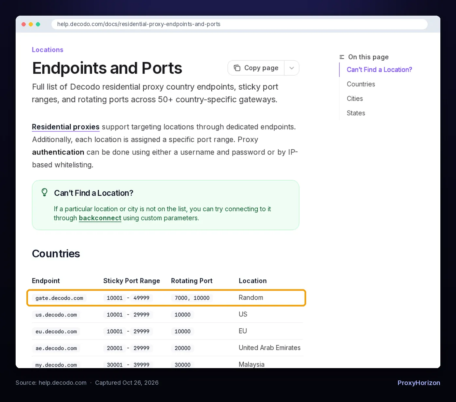Viewport: 456px width, 402px height.
Task: Click the eu.decodo.com endpoint
Action: pyautogui.click(x=56, y=332)
